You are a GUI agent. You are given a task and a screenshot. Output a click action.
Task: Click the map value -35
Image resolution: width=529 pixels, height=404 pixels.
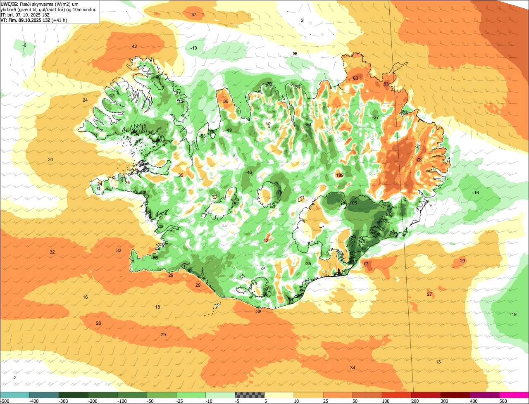(x=307, y=264)
